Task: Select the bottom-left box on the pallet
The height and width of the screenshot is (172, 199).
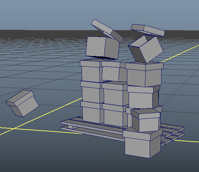Action: (x=92, y=112)
